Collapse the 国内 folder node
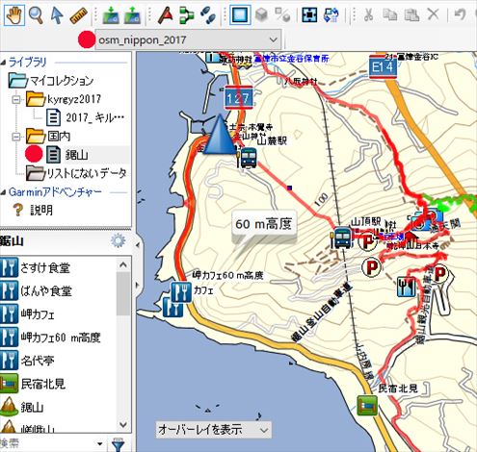Screen dimensions: 477x452 (15, 137)
